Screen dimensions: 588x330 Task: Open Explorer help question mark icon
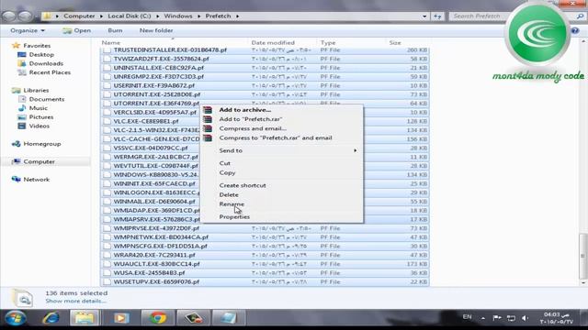point(575,30)
